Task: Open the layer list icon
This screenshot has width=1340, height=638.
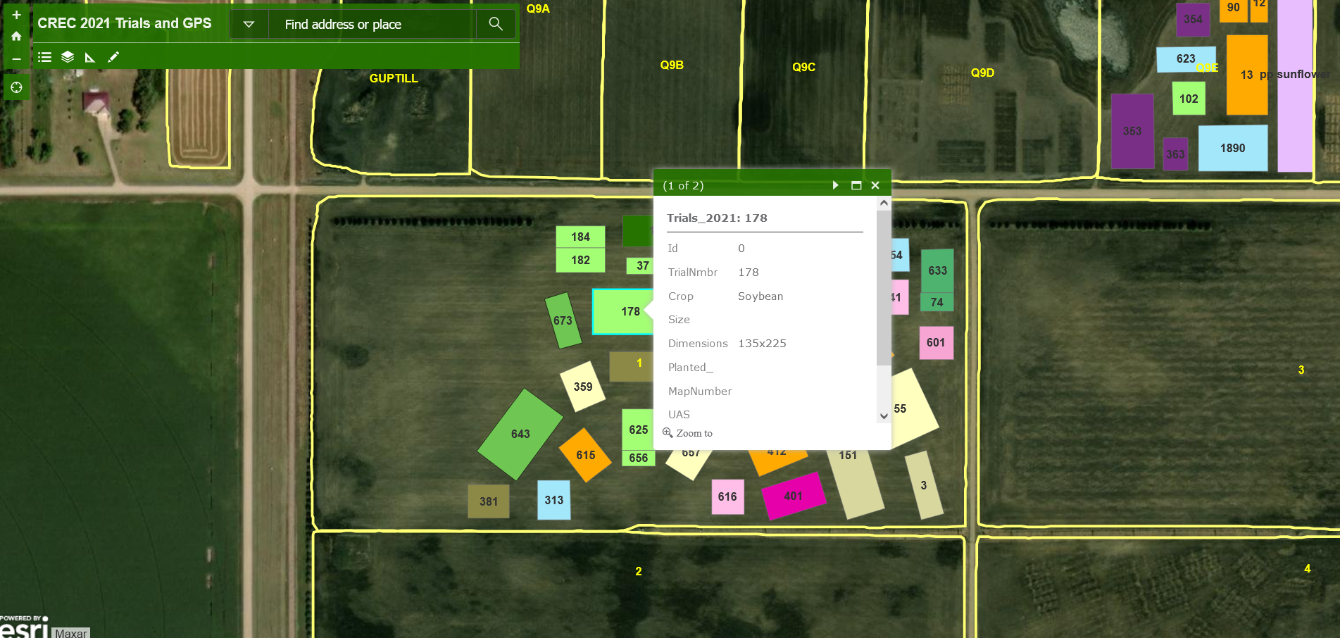Action: click(67, 57)
